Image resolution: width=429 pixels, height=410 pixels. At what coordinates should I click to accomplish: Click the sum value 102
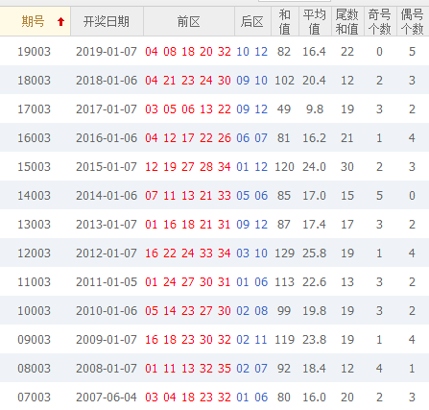tap(284, 81)
